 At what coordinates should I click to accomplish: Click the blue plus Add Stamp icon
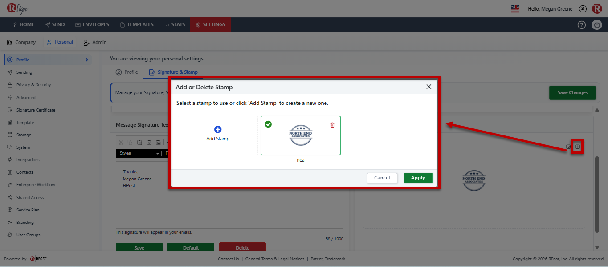[x=218, y=129]
